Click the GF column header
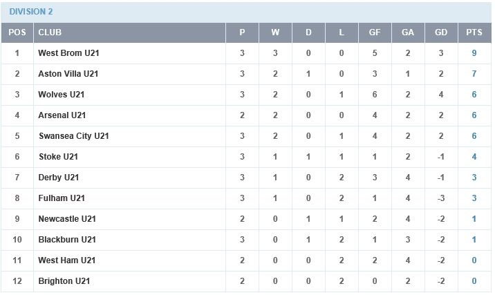495x295 pixels. (375, 32)
